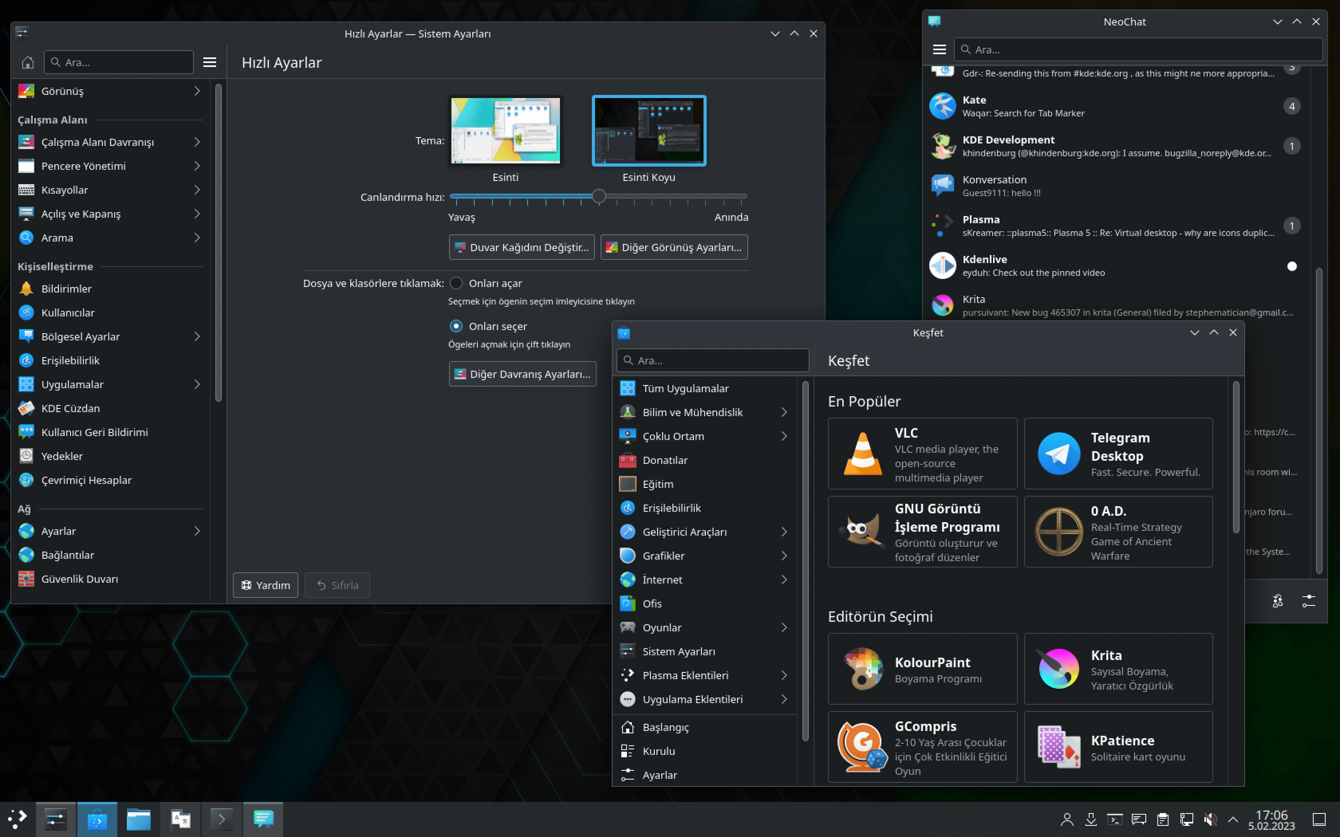Click the Discover store icon in taskbar

pos(97,819)
